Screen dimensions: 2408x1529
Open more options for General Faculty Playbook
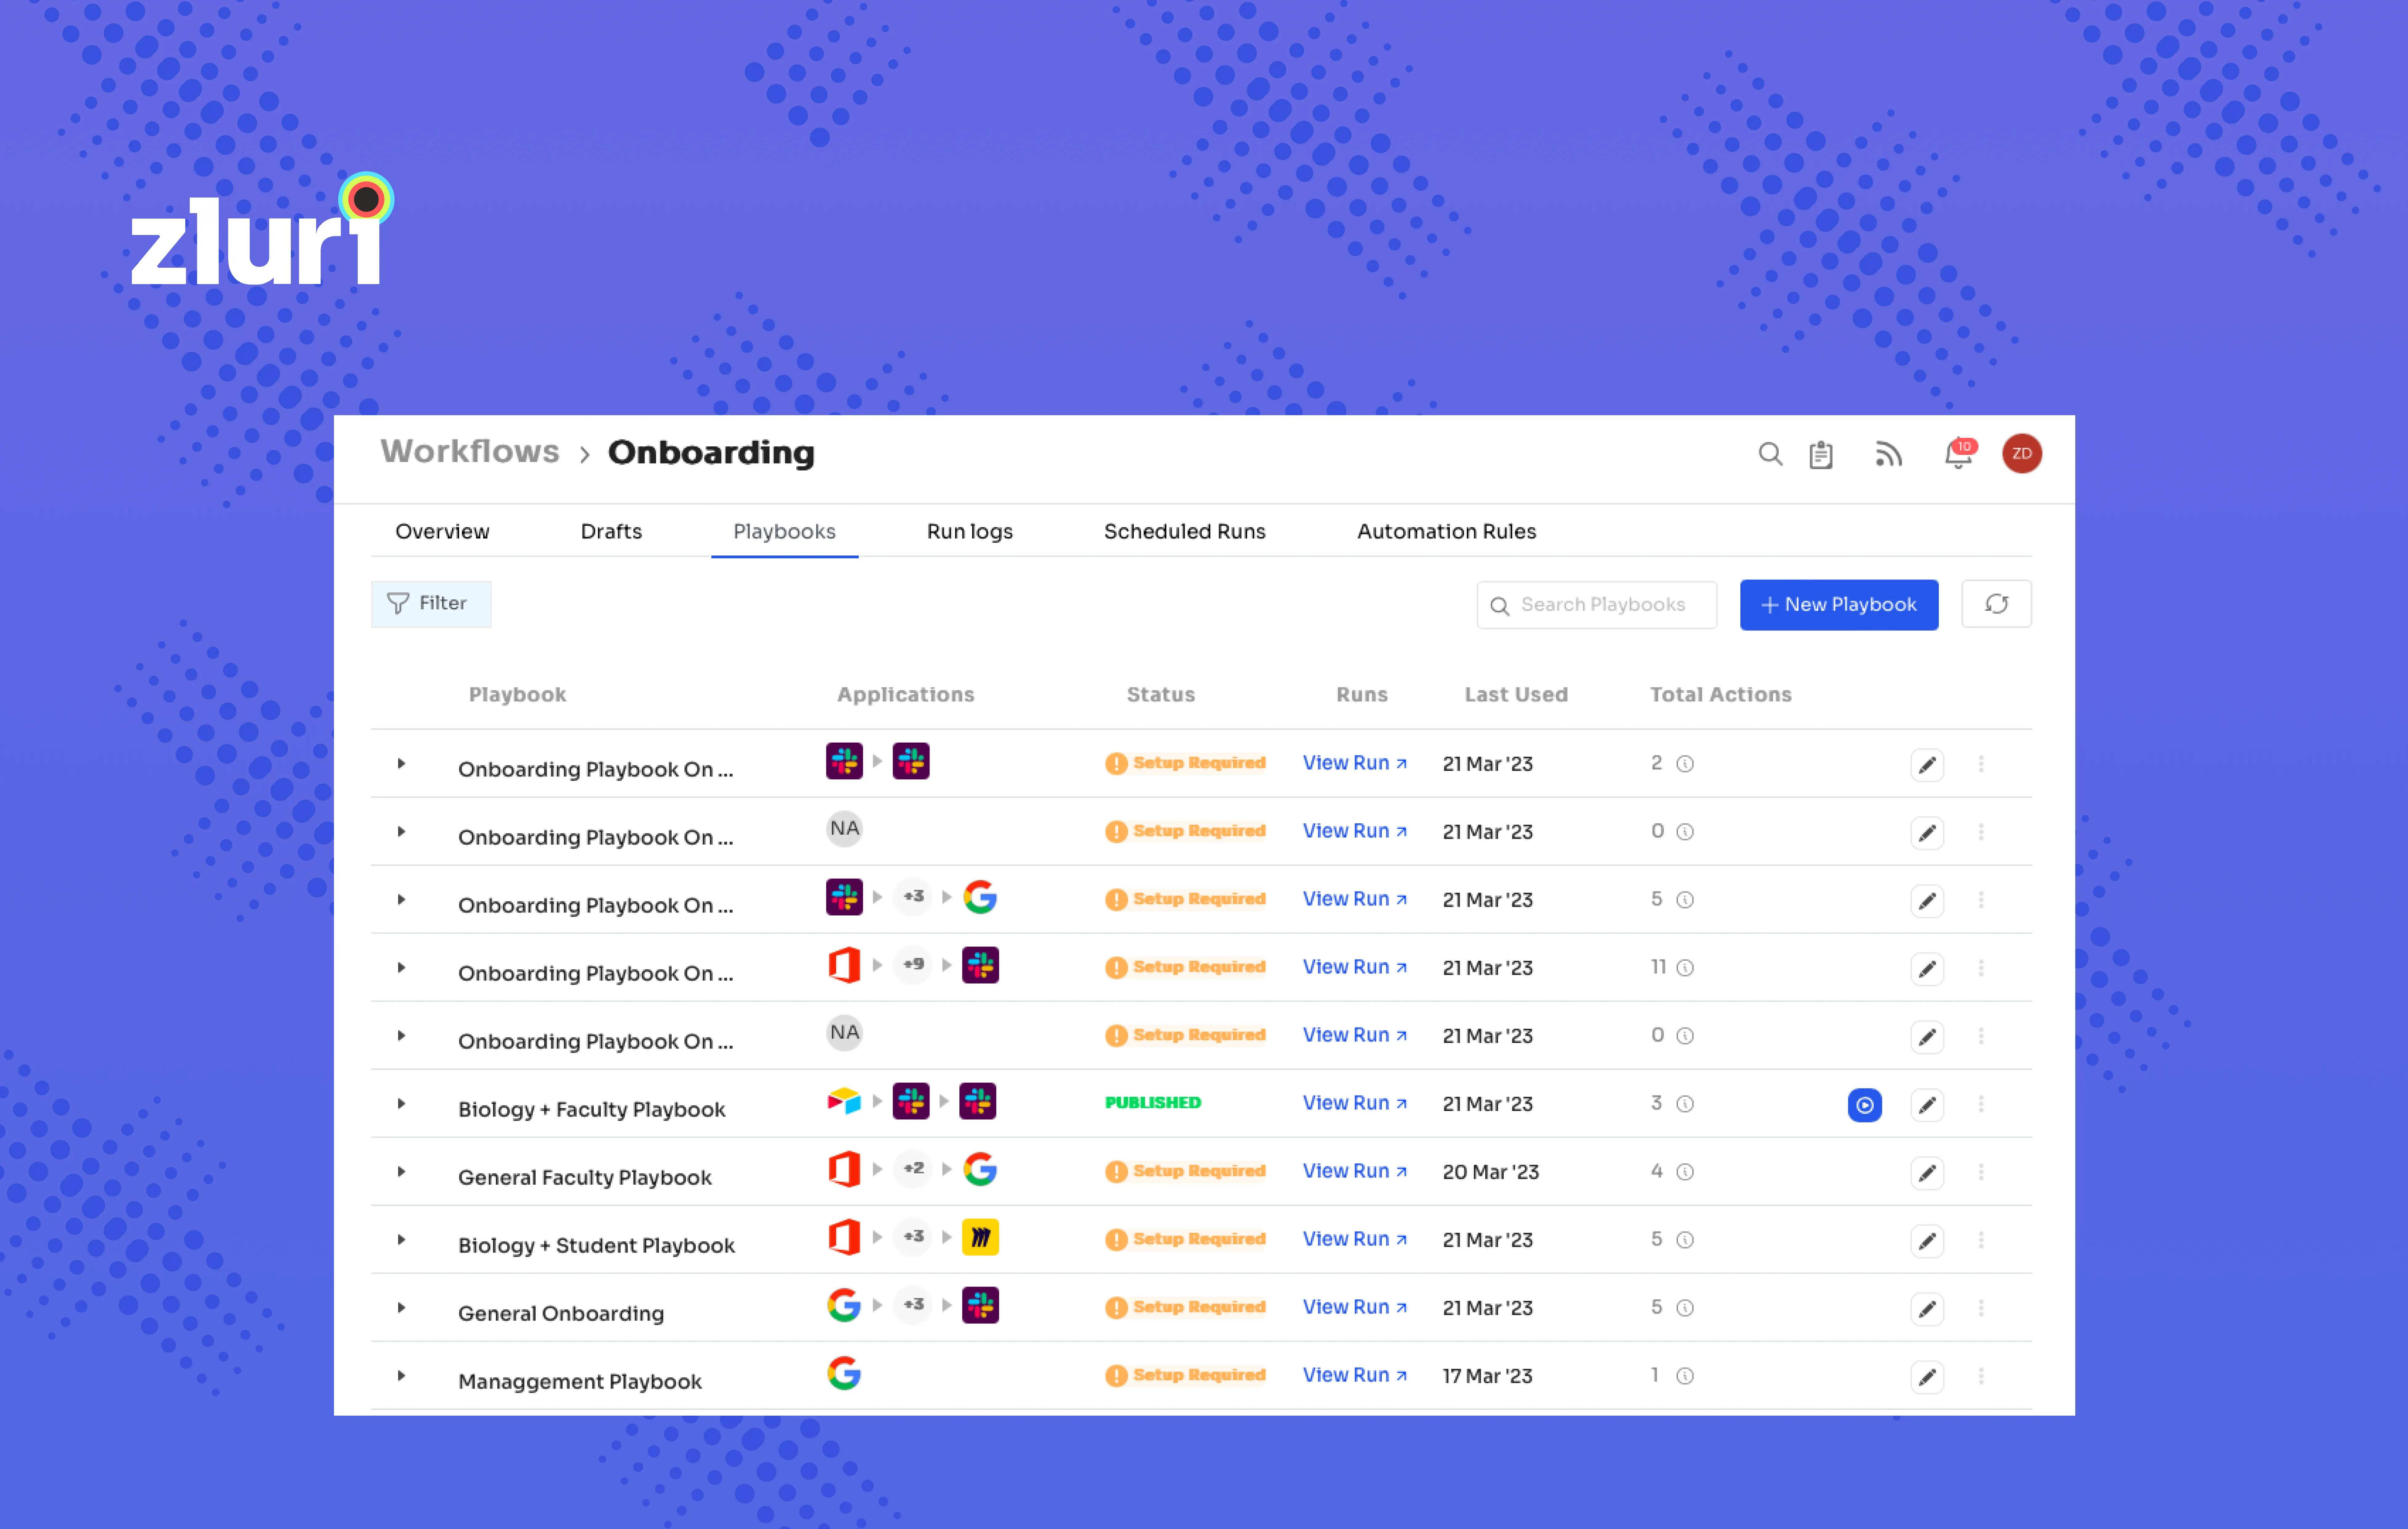click(1981, 1172)
